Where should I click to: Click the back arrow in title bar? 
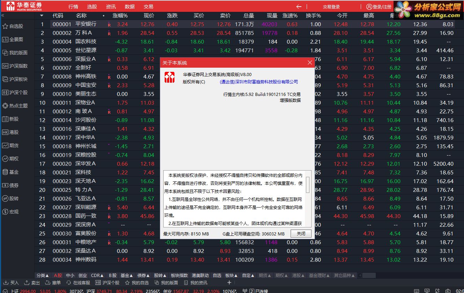[x=299, y=7]
